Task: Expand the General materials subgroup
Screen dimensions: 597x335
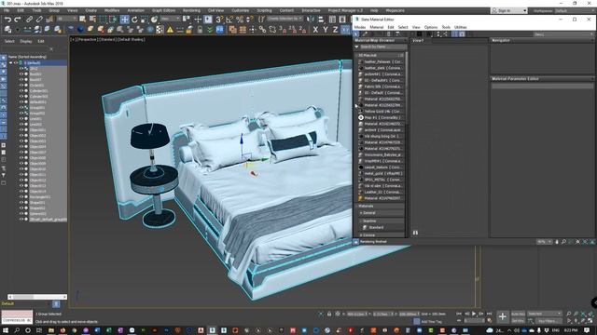Action: 361,213
